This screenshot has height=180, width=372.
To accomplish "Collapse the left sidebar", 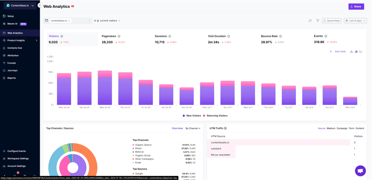I will pyautogui.click(x=39, y=5).
